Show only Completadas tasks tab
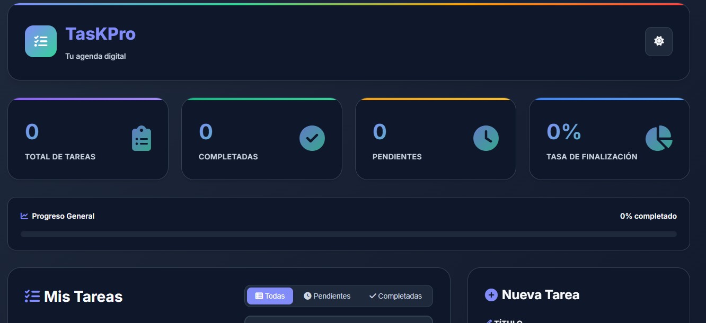 point(395,296)
